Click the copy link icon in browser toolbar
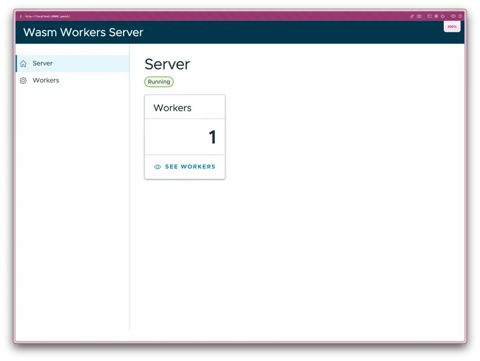This screenshot has width=480, height=361. tap(412, 16)
